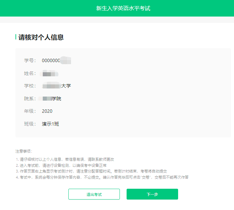Click the 学校 label
This screenshot has height=210, width=234.
(30, 86)
